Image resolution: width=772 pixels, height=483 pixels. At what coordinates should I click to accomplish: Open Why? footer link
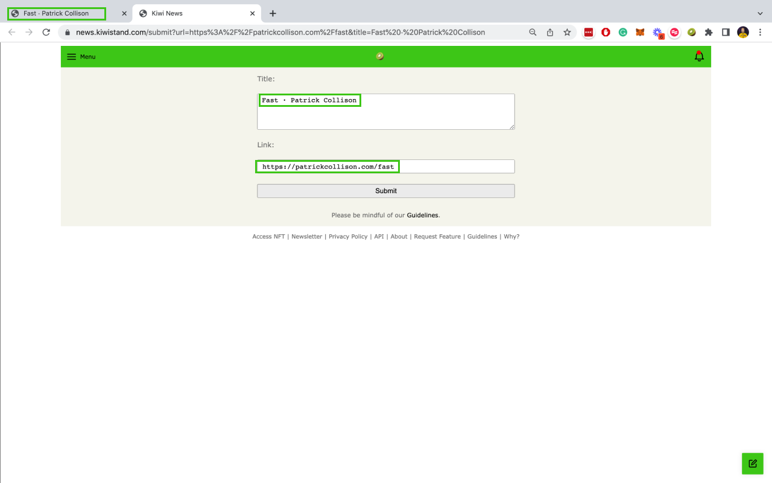click(x=511, y=237)
